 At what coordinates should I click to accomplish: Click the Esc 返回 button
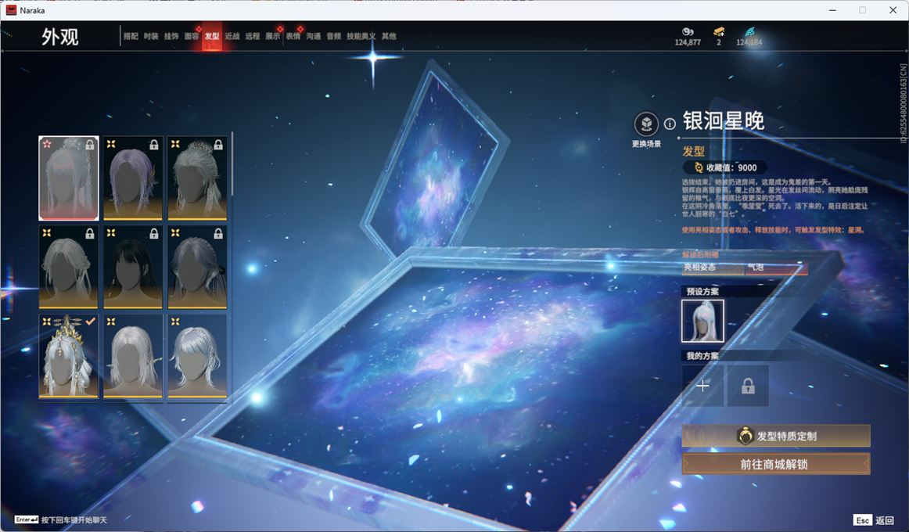coord(874,519)
